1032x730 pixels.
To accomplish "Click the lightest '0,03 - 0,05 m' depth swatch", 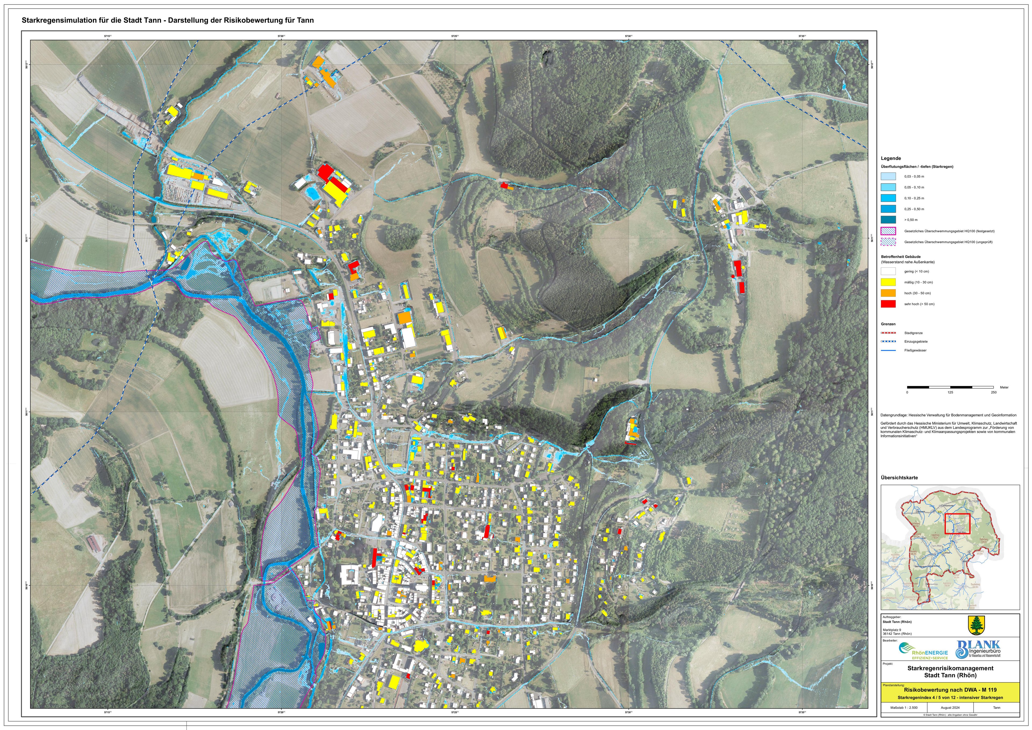I will 888,177.
